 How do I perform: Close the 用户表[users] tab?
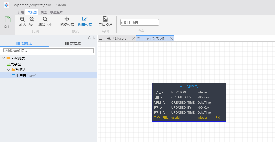[x=134, y=38]
